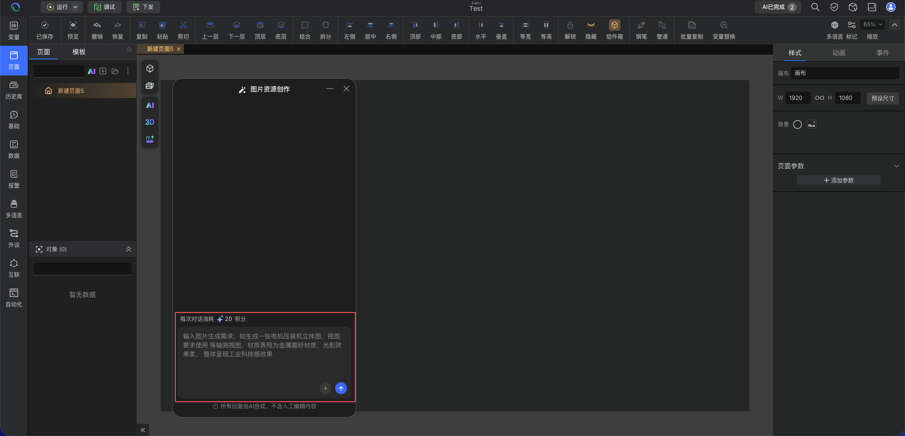Open 批量复制 batch copy tool
The image size is (905, 436).
click(x=692, y=30)
